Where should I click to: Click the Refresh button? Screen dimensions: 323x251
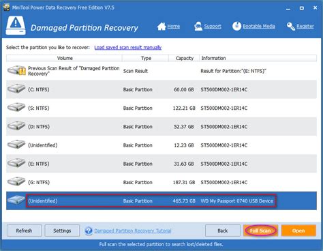25,231
